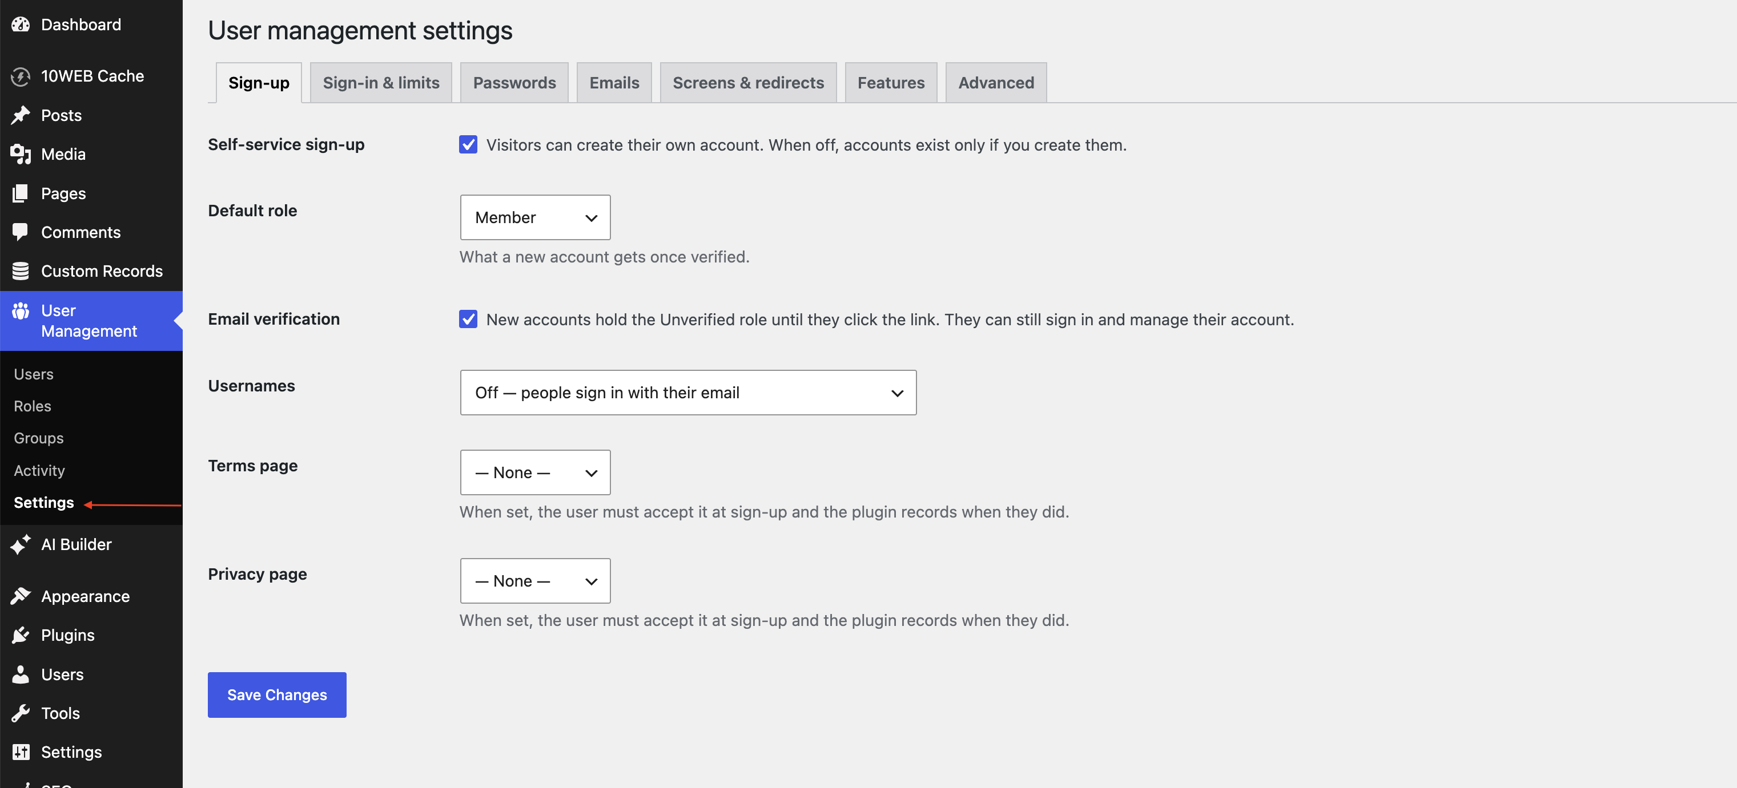Open the Custom Records menu item

[x=91, y=271]
